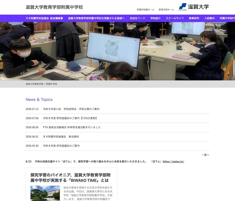Viewport: 235px width, 201px height.
Task: Open the 教育研究 menu item
Action: click(x=194, y=18)
